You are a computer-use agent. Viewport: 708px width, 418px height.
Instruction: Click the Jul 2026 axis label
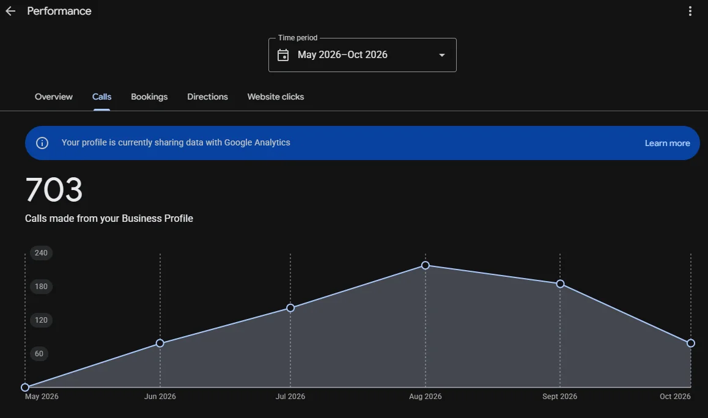pyautogui.click(x=290, y=397)
